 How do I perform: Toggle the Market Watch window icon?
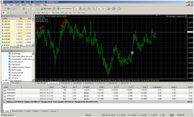(19, 9)
